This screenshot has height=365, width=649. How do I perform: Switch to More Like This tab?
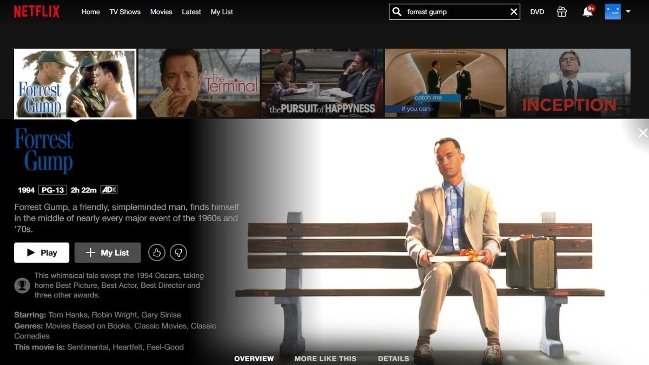(x=326, y=359)
